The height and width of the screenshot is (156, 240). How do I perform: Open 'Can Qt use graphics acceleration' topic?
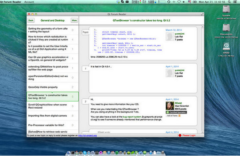[x=53, y=58]
